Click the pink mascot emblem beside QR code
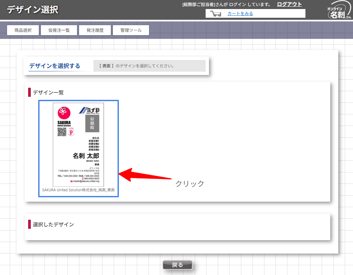The image size is (353, 275). point(71,132)
